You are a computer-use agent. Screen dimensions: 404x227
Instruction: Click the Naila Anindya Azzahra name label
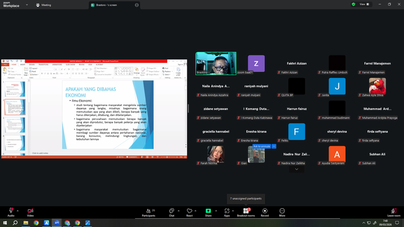tap(212, 95)
